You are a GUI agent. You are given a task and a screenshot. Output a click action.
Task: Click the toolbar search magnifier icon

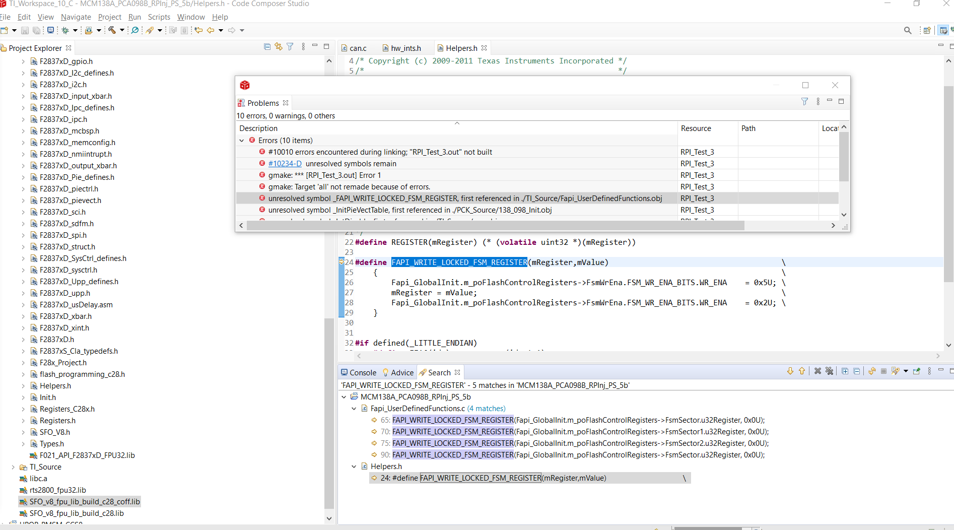(908, 30)
